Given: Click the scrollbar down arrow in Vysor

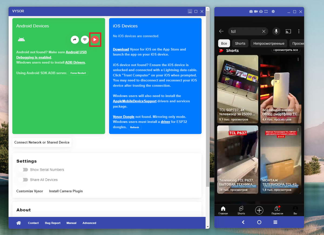Looking at the screenshot, I should 208,227.
